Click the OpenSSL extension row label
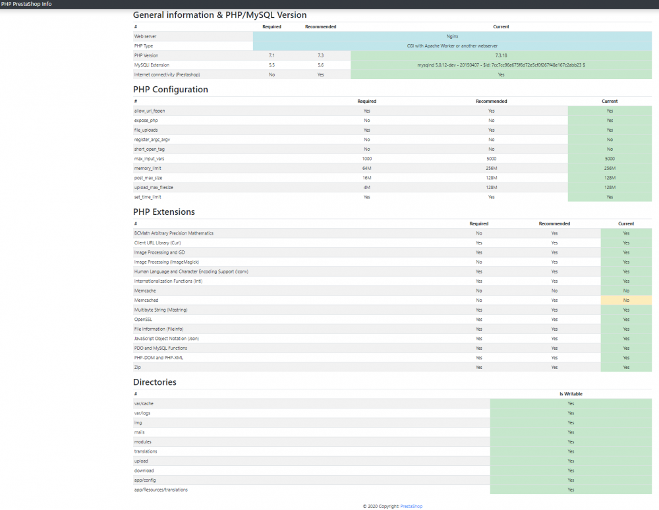The width and height of the screenshot is (659, 510). 143,320
